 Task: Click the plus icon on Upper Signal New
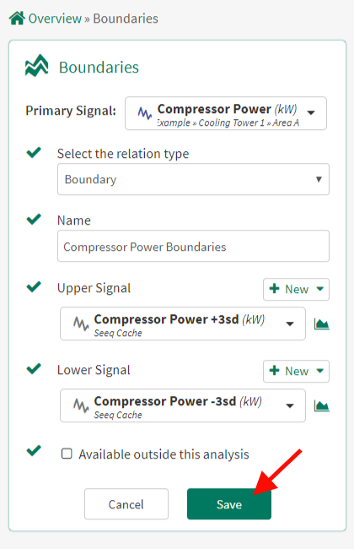[274, 289]
